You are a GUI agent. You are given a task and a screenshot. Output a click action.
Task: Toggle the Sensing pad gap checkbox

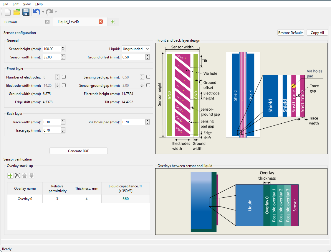click(x=148, y=77)
